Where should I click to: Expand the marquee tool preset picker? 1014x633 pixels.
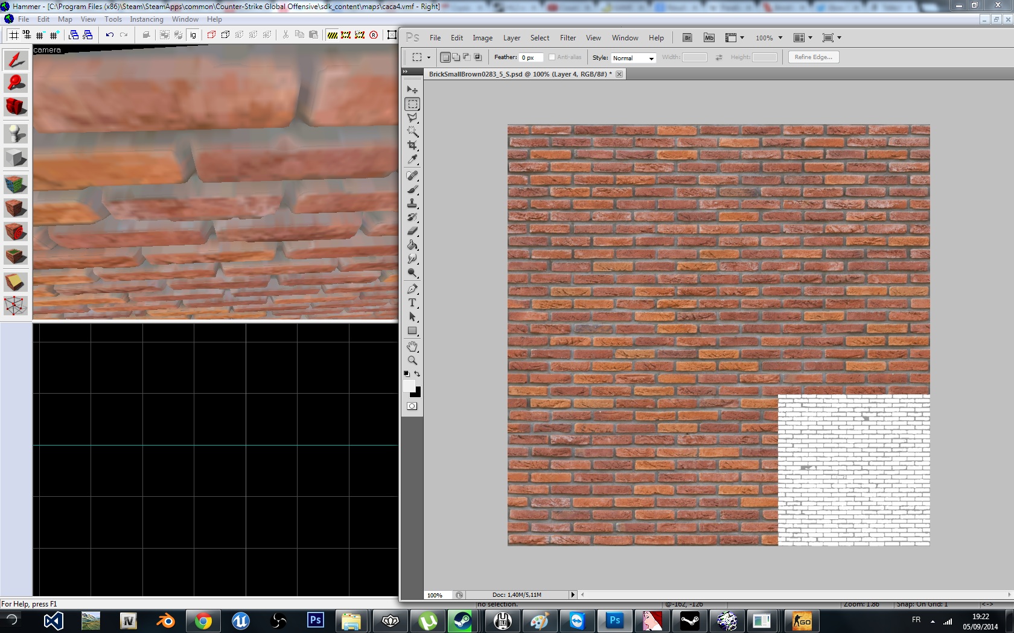pyautogui.click(x=420, y=57)
